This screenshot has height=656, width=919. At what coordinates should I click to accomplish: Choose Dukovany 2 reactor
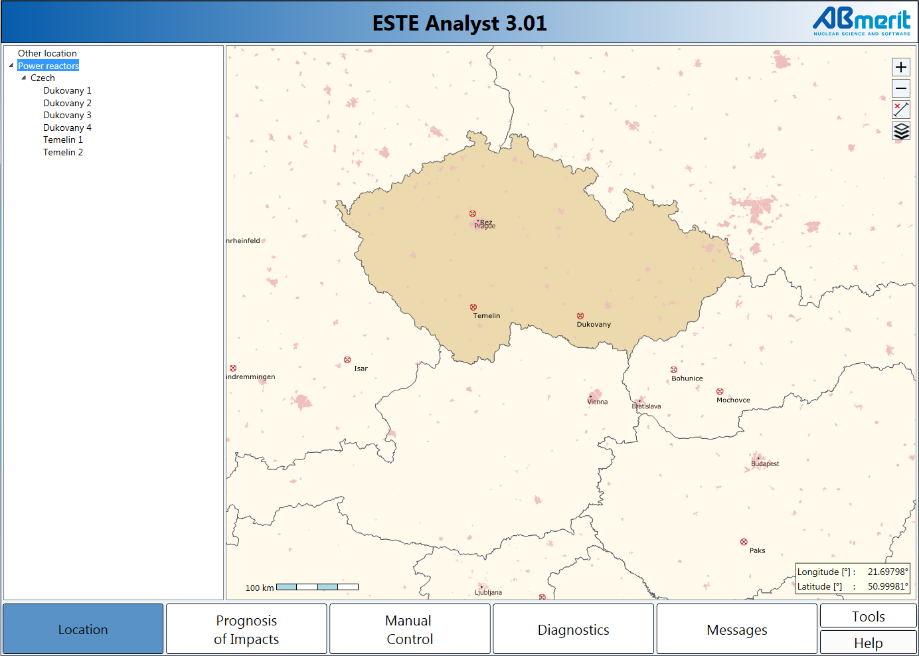coord(67,103)
